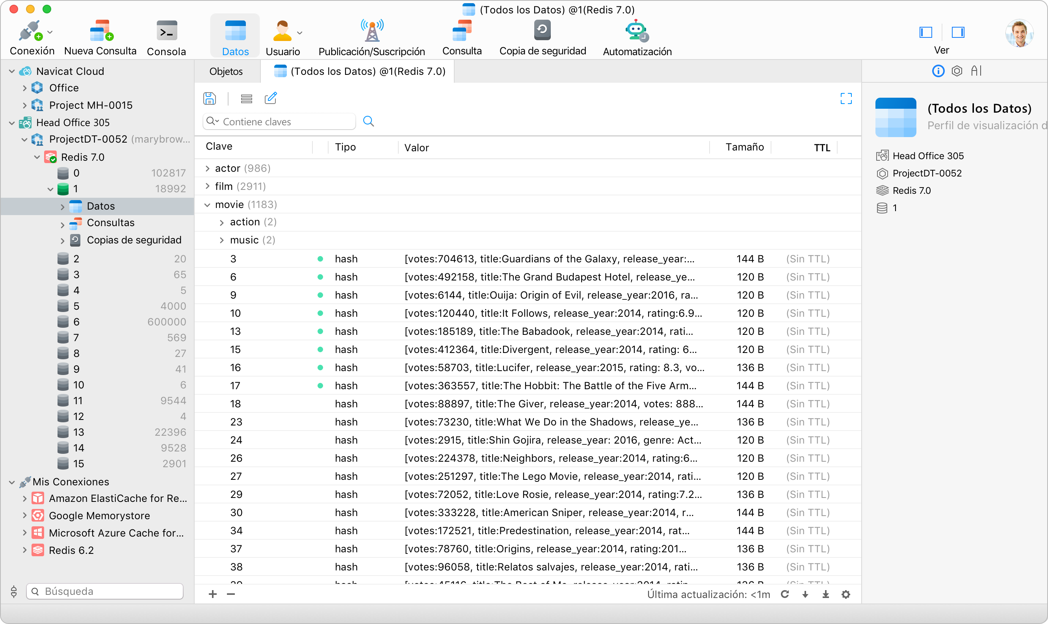The height and width of the screenshot is (624, 1048).
Task: Select key row 3 Guardians of the Galaxy
Action: [x=528, y=258]
